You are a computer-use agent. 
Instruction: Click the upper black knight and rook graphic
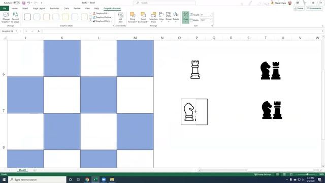(271, 71)
